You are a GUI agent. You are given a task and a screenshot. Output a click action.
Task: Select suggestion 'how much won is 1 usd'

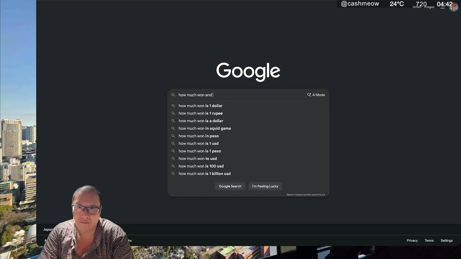click(x=249, y=144)
